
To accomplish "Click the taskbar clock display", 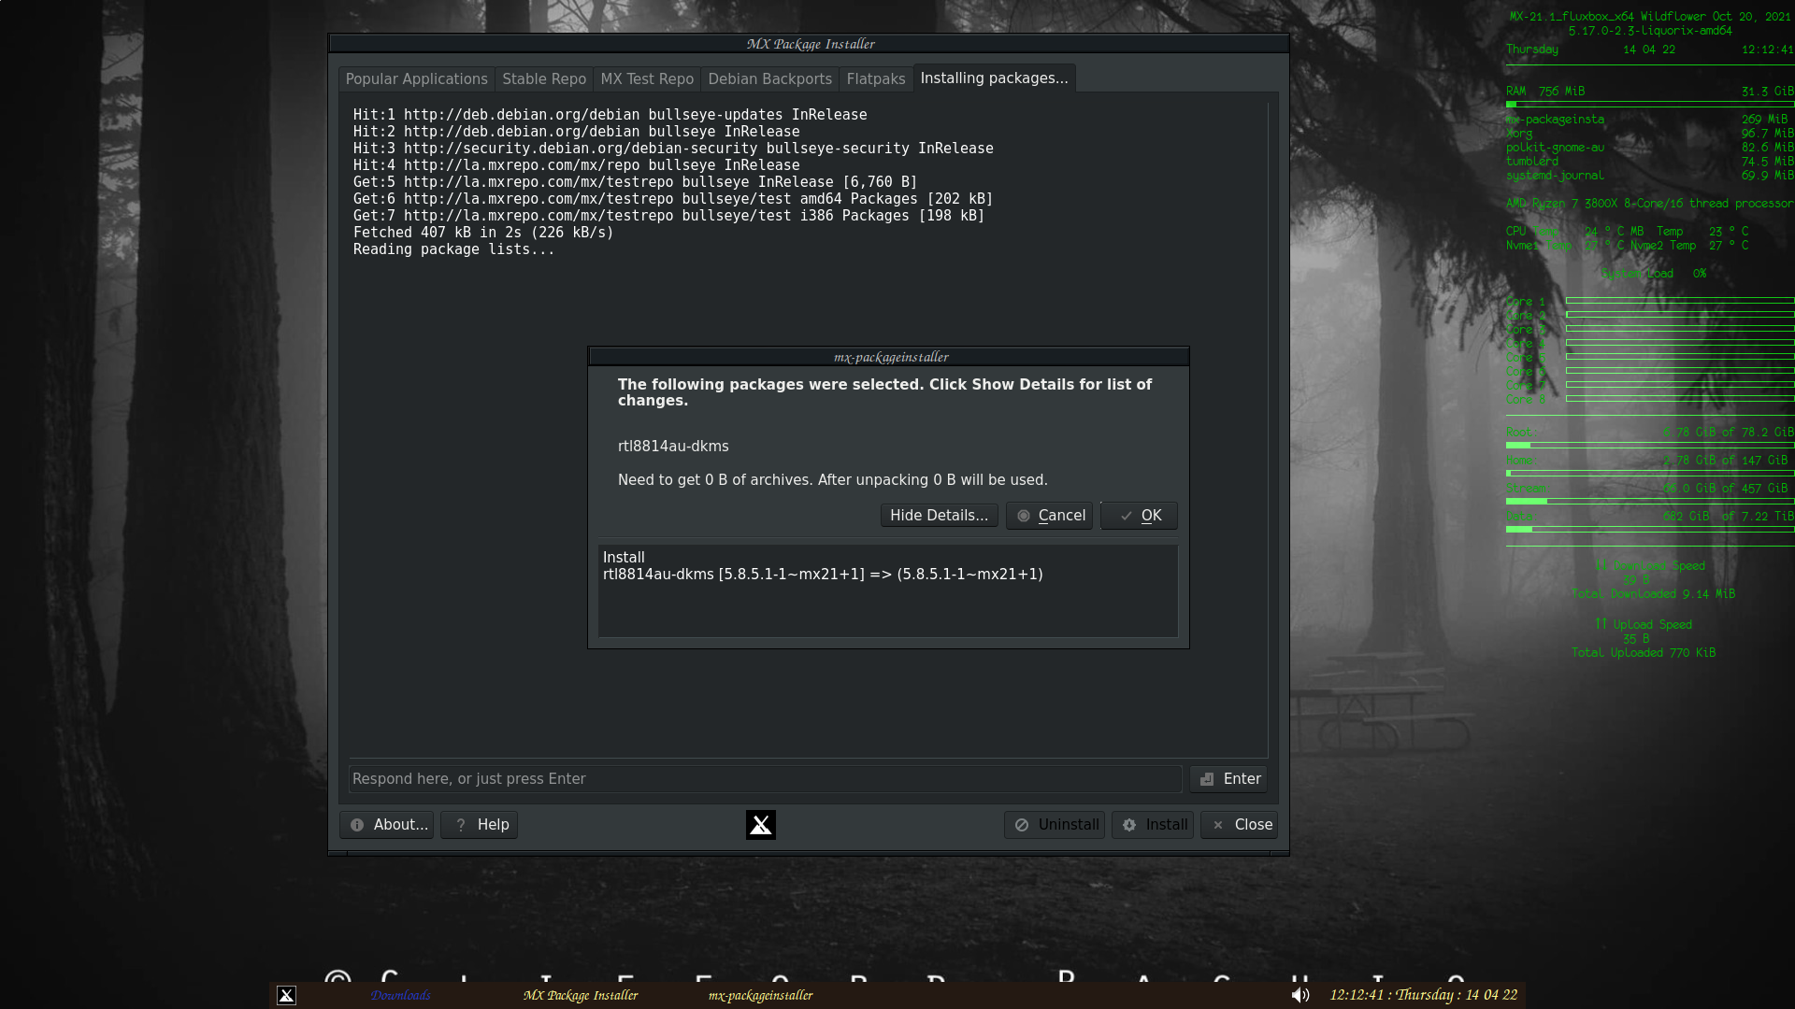I will point(1423,995).
